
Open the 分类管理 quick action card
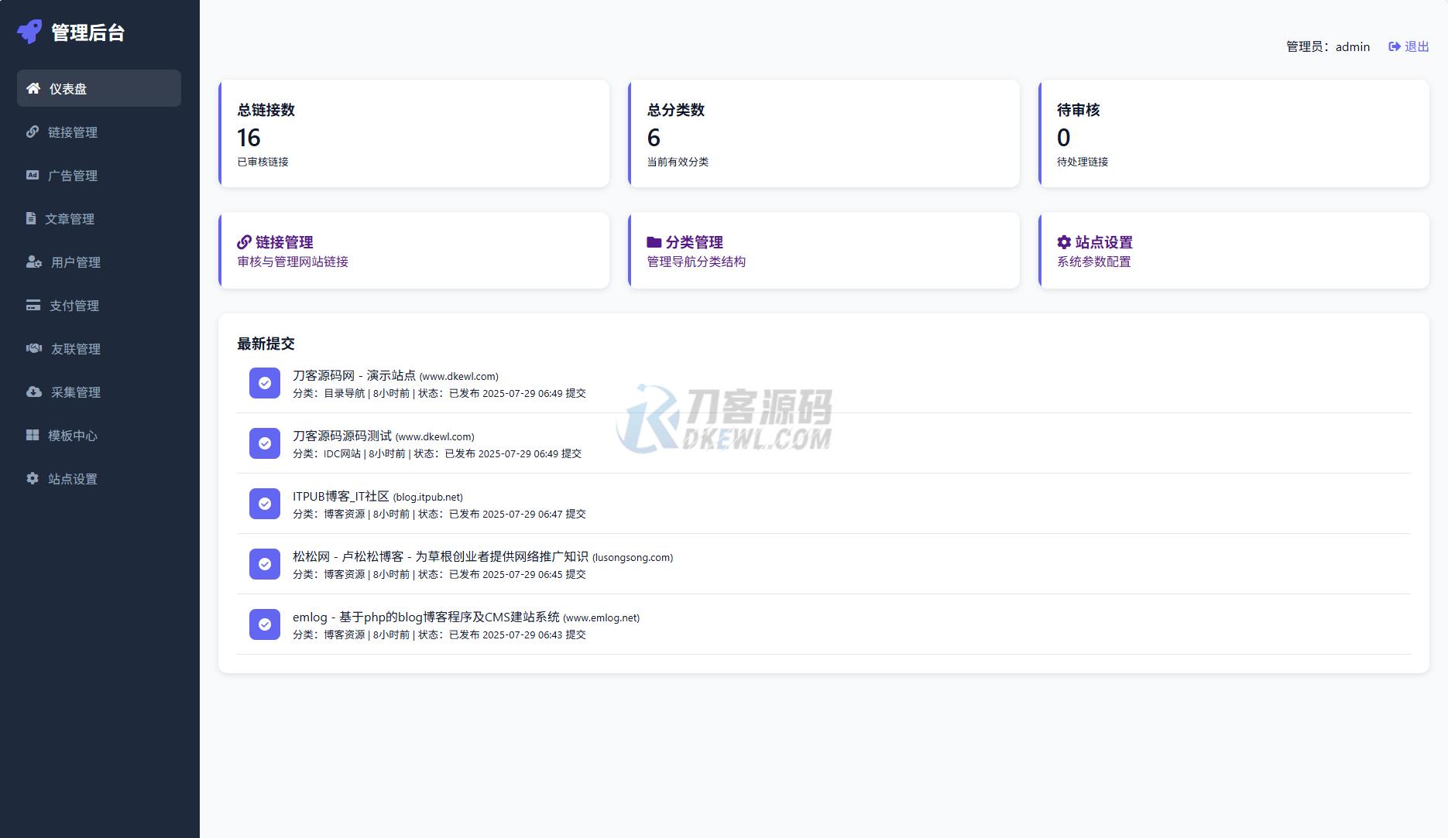(824, 250)
